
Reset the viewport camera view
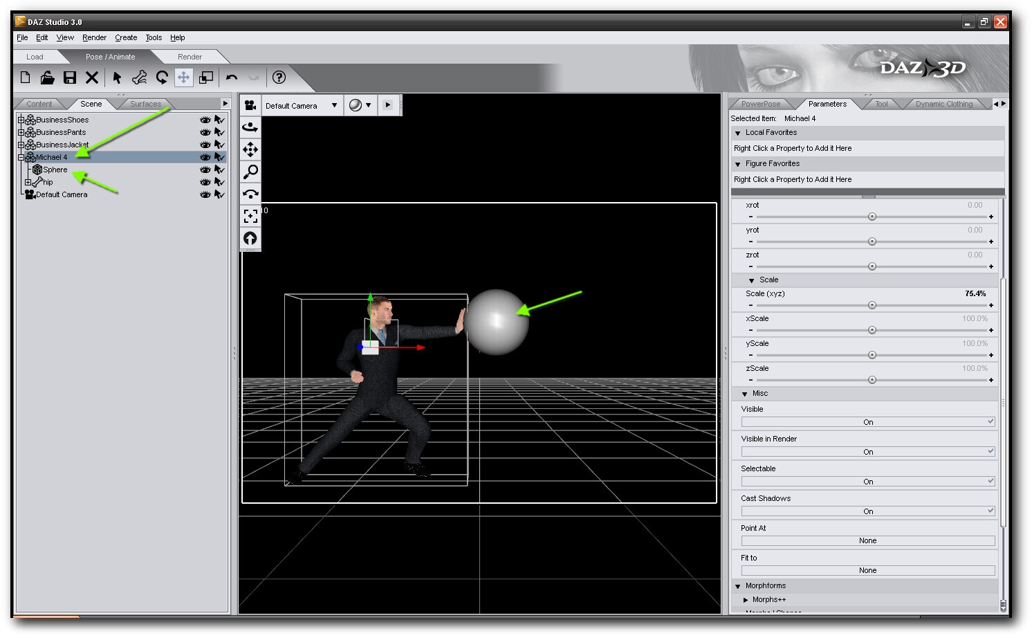click(x=250, y=238)
